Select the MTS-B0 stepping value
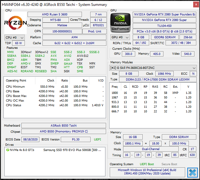Image resolution: width=200 pixels, height=180 pixels. click(56, 20)
